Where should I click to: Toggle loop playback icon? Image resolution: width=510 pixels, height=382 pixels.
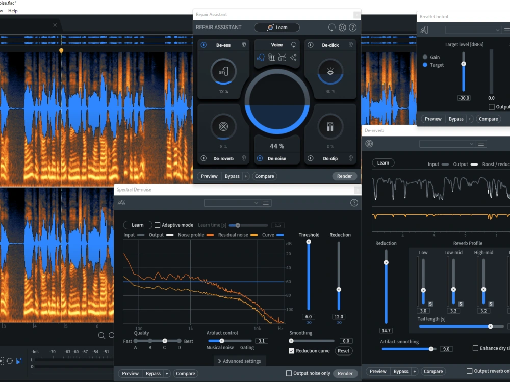point(10,361)
